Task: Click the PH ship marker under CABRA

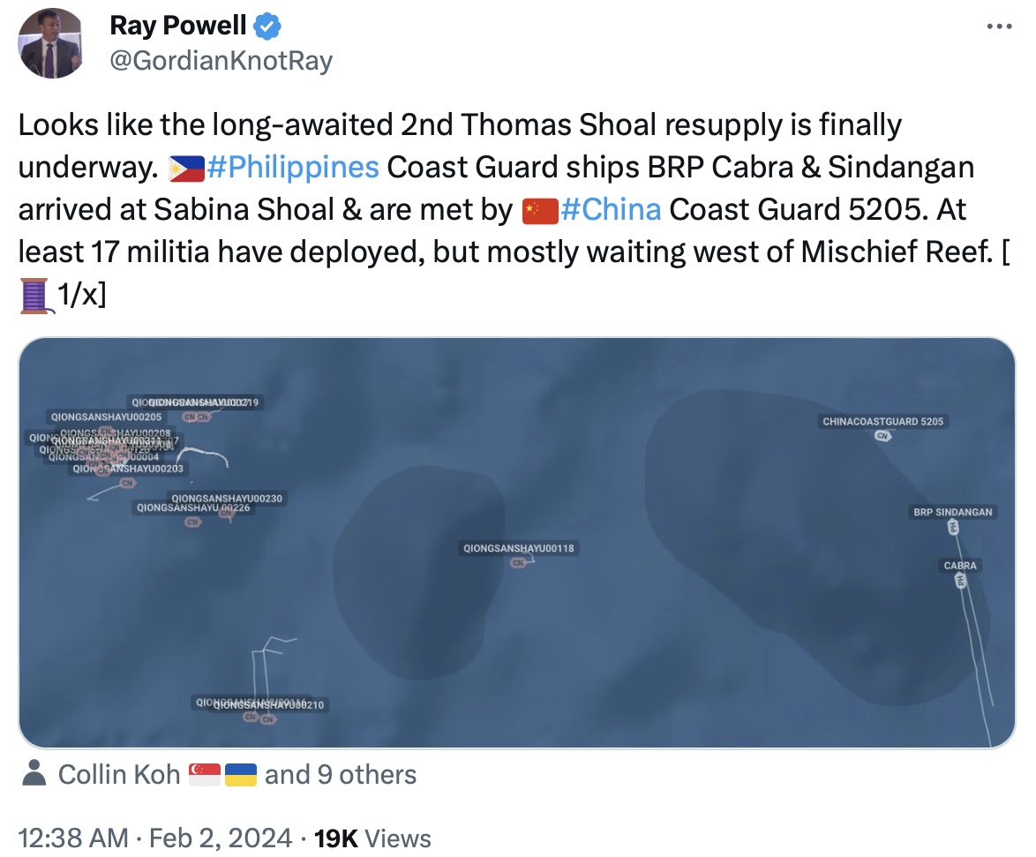Action: 960,580
